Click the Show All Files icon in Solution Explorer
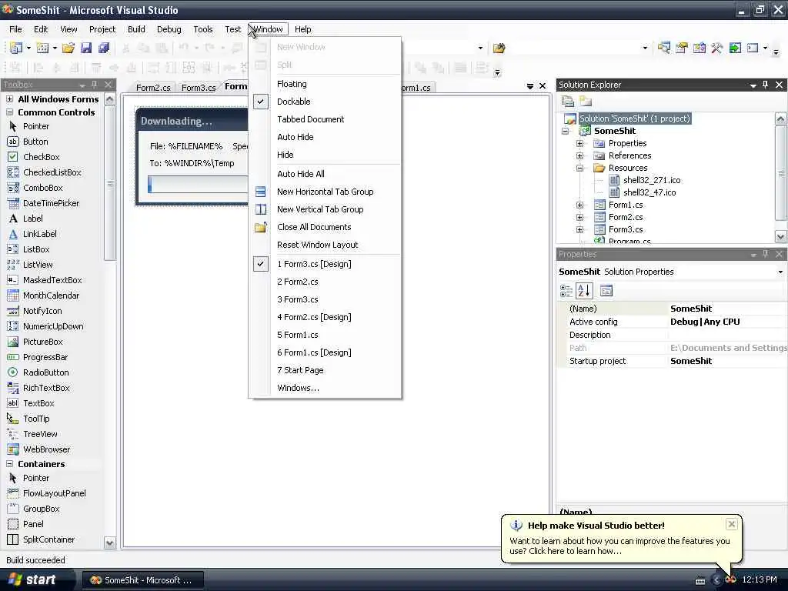Screen dimensions: 788x591 pos(586,102)
